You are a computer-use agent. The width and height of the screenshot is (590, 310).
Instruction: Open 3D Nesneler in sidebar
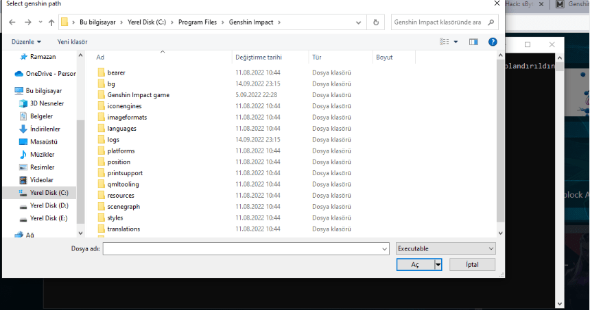point(42,103)
